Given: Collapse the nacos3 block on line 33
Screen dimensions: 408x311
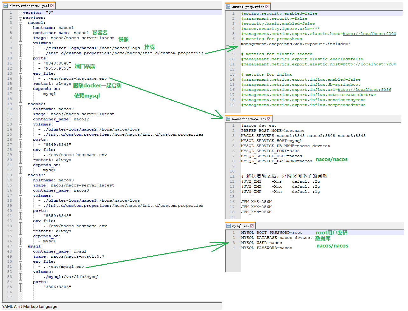Looking at the screenshot, I should point(20,175).
